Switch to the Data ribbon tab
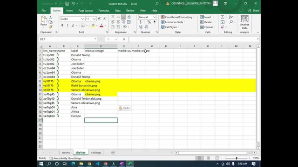The height and width of the screenshot is (167, 298). click(x=118, y=11)
